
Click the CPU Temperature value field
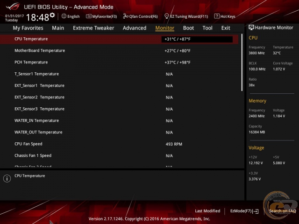click(197, 39)
